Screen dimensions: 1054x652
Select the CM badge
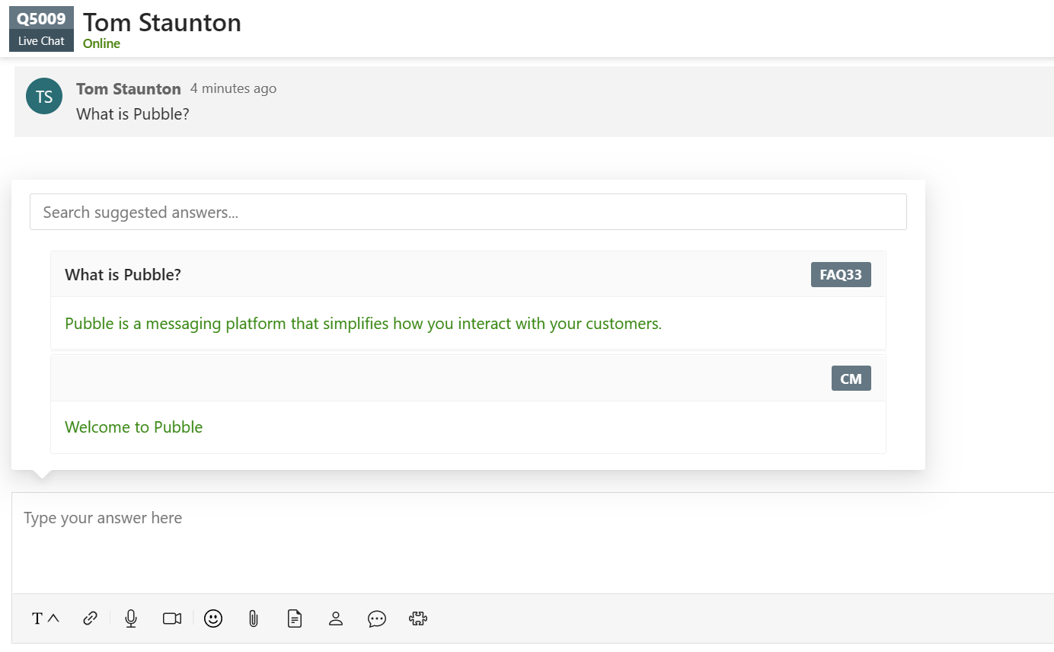tap(851, 378)
